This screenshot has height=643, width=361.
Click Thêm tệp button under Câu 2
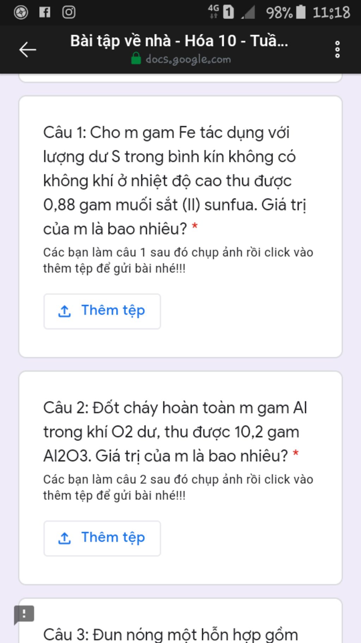[102, 538]
